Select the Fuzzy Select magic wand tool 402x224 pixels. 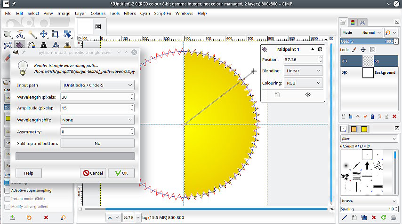click(x=32, y=34)
